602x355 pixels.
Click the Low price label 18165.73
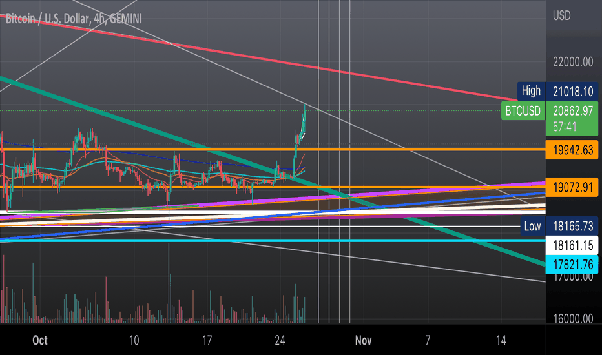[x=572, y=226]
